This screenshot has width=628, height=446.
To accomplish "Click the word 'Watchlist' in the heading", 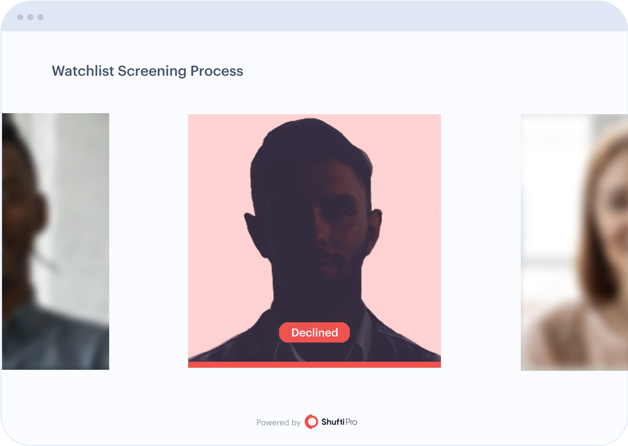I will [x=83, y=71].
